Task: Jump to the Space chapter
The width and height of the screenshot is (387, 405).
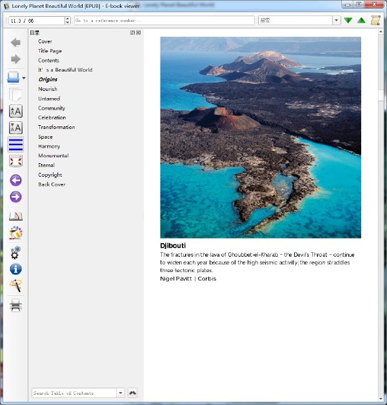Action: (45, 137)
